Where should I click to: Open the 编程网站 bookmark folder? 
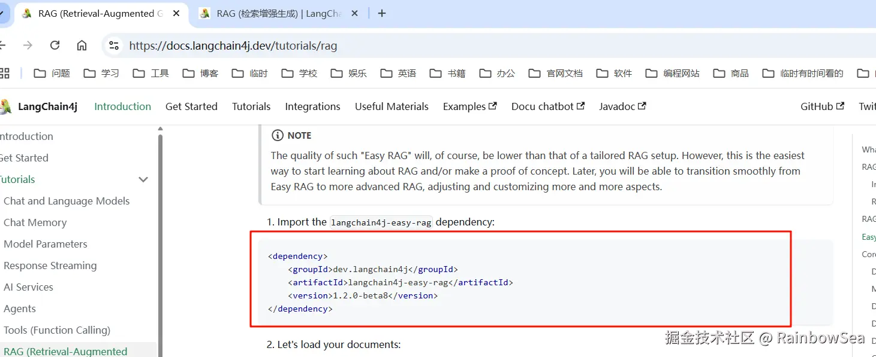(x=673, y=73)
